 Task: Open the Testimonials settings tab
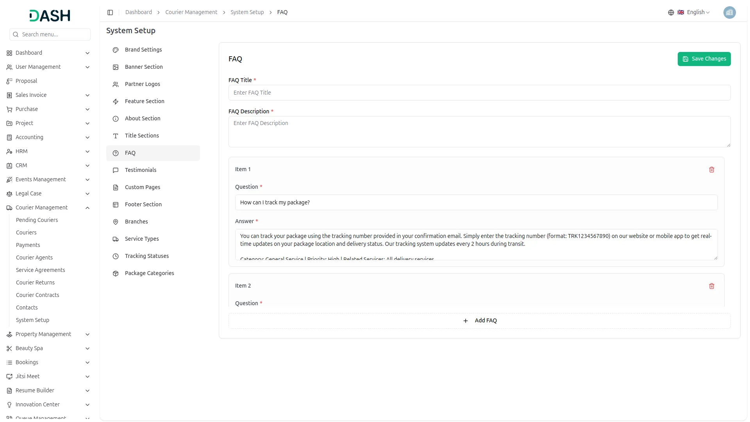[141, 170]
